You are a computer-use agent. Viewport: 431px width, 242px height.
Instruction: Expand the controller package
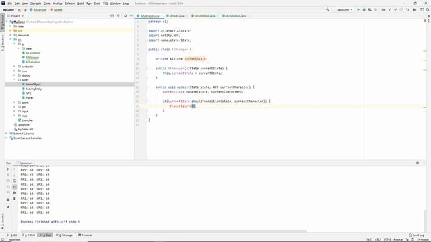coord(15,67)
